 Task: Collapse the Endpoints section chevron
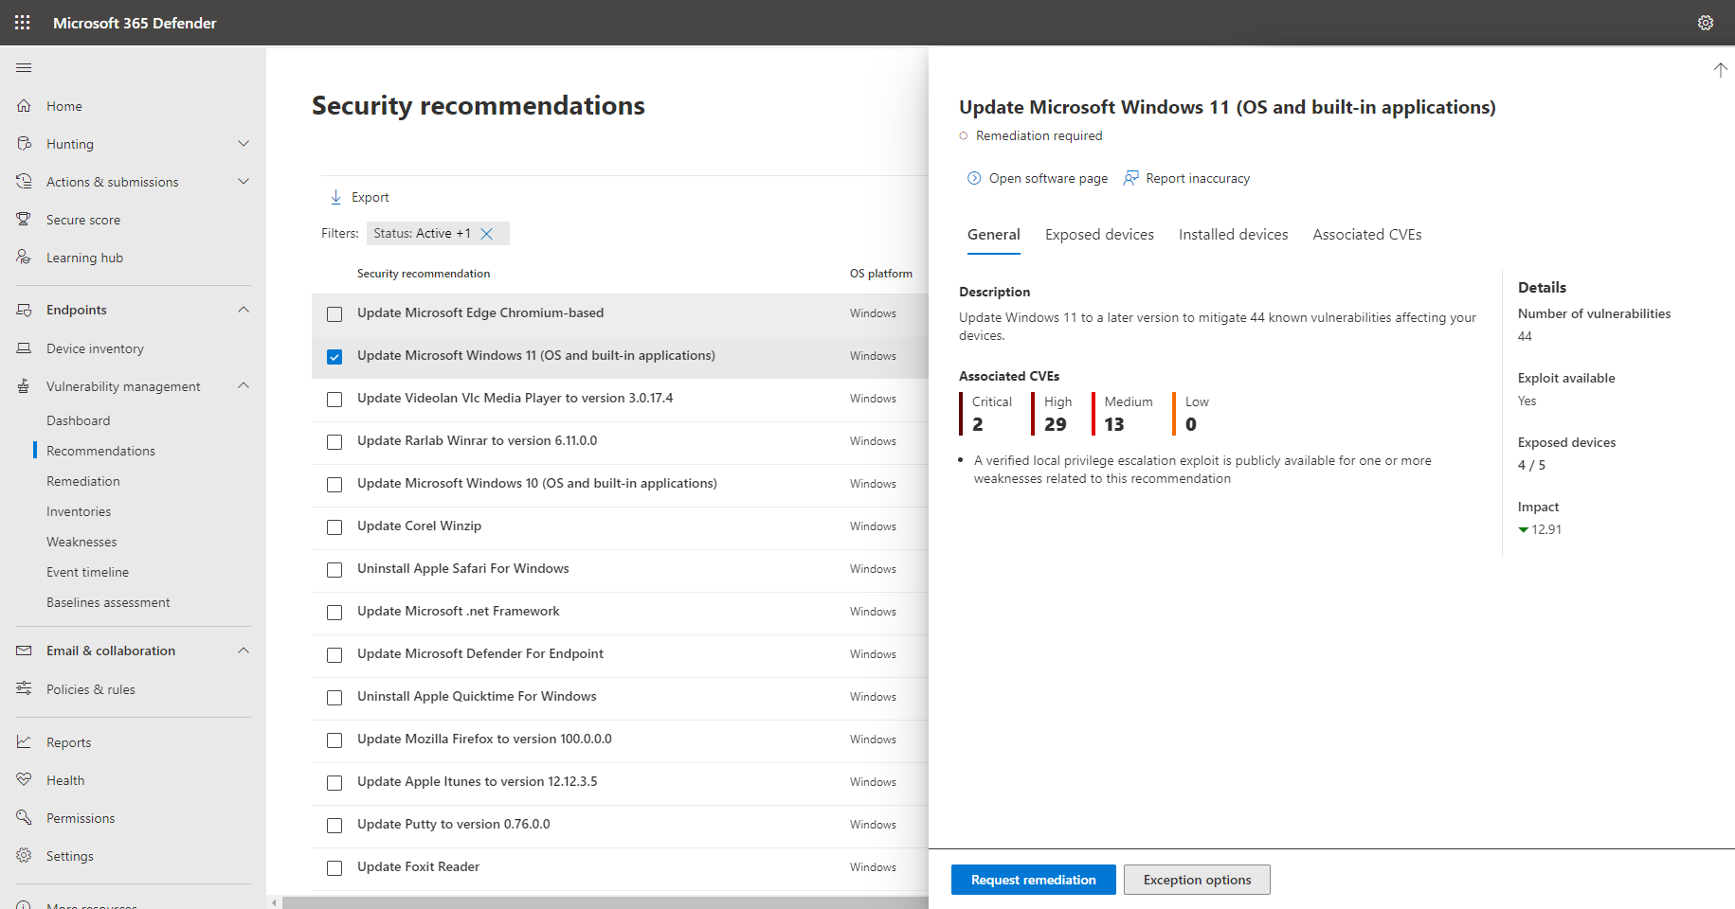coord(244,310)
